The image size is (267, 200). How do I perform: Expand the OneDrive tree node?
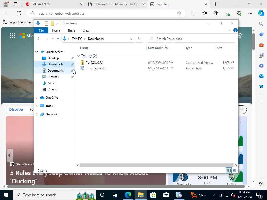click(37, 98)
